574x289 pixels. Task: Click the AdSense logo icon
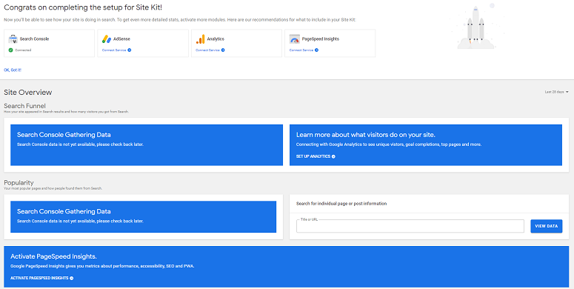[107, 39]
